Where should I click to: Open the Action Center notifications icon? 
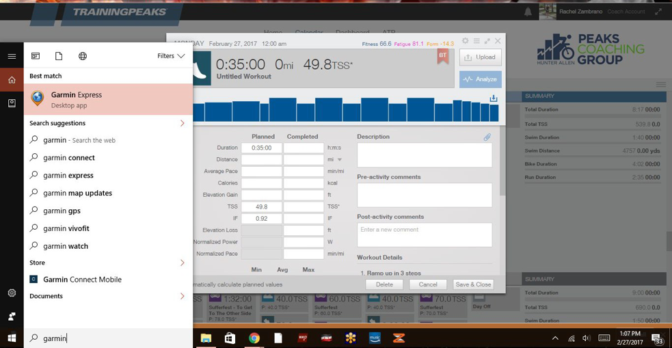(x=656, y=338)
